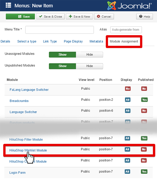Click 'Unpublished Modules' label
Image resolution: width=157 pixels, height=179 pixels.
20,65
